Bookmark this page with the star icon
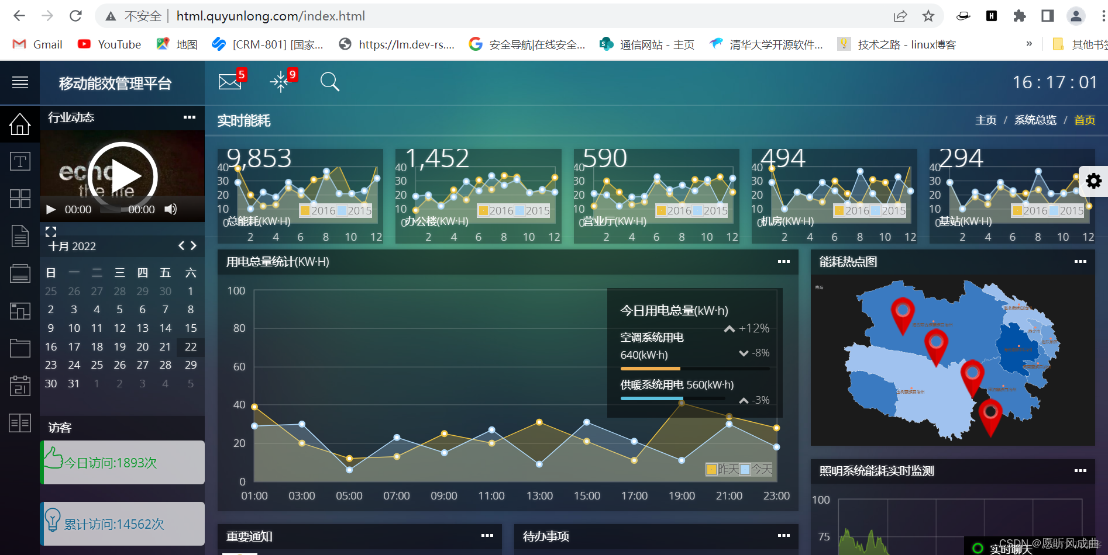This screenshot has width=1108, height=555. (x=928, y=16)
